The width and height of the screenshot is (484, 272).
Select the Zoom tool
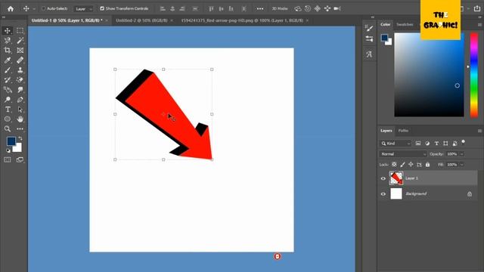[8, 129]
